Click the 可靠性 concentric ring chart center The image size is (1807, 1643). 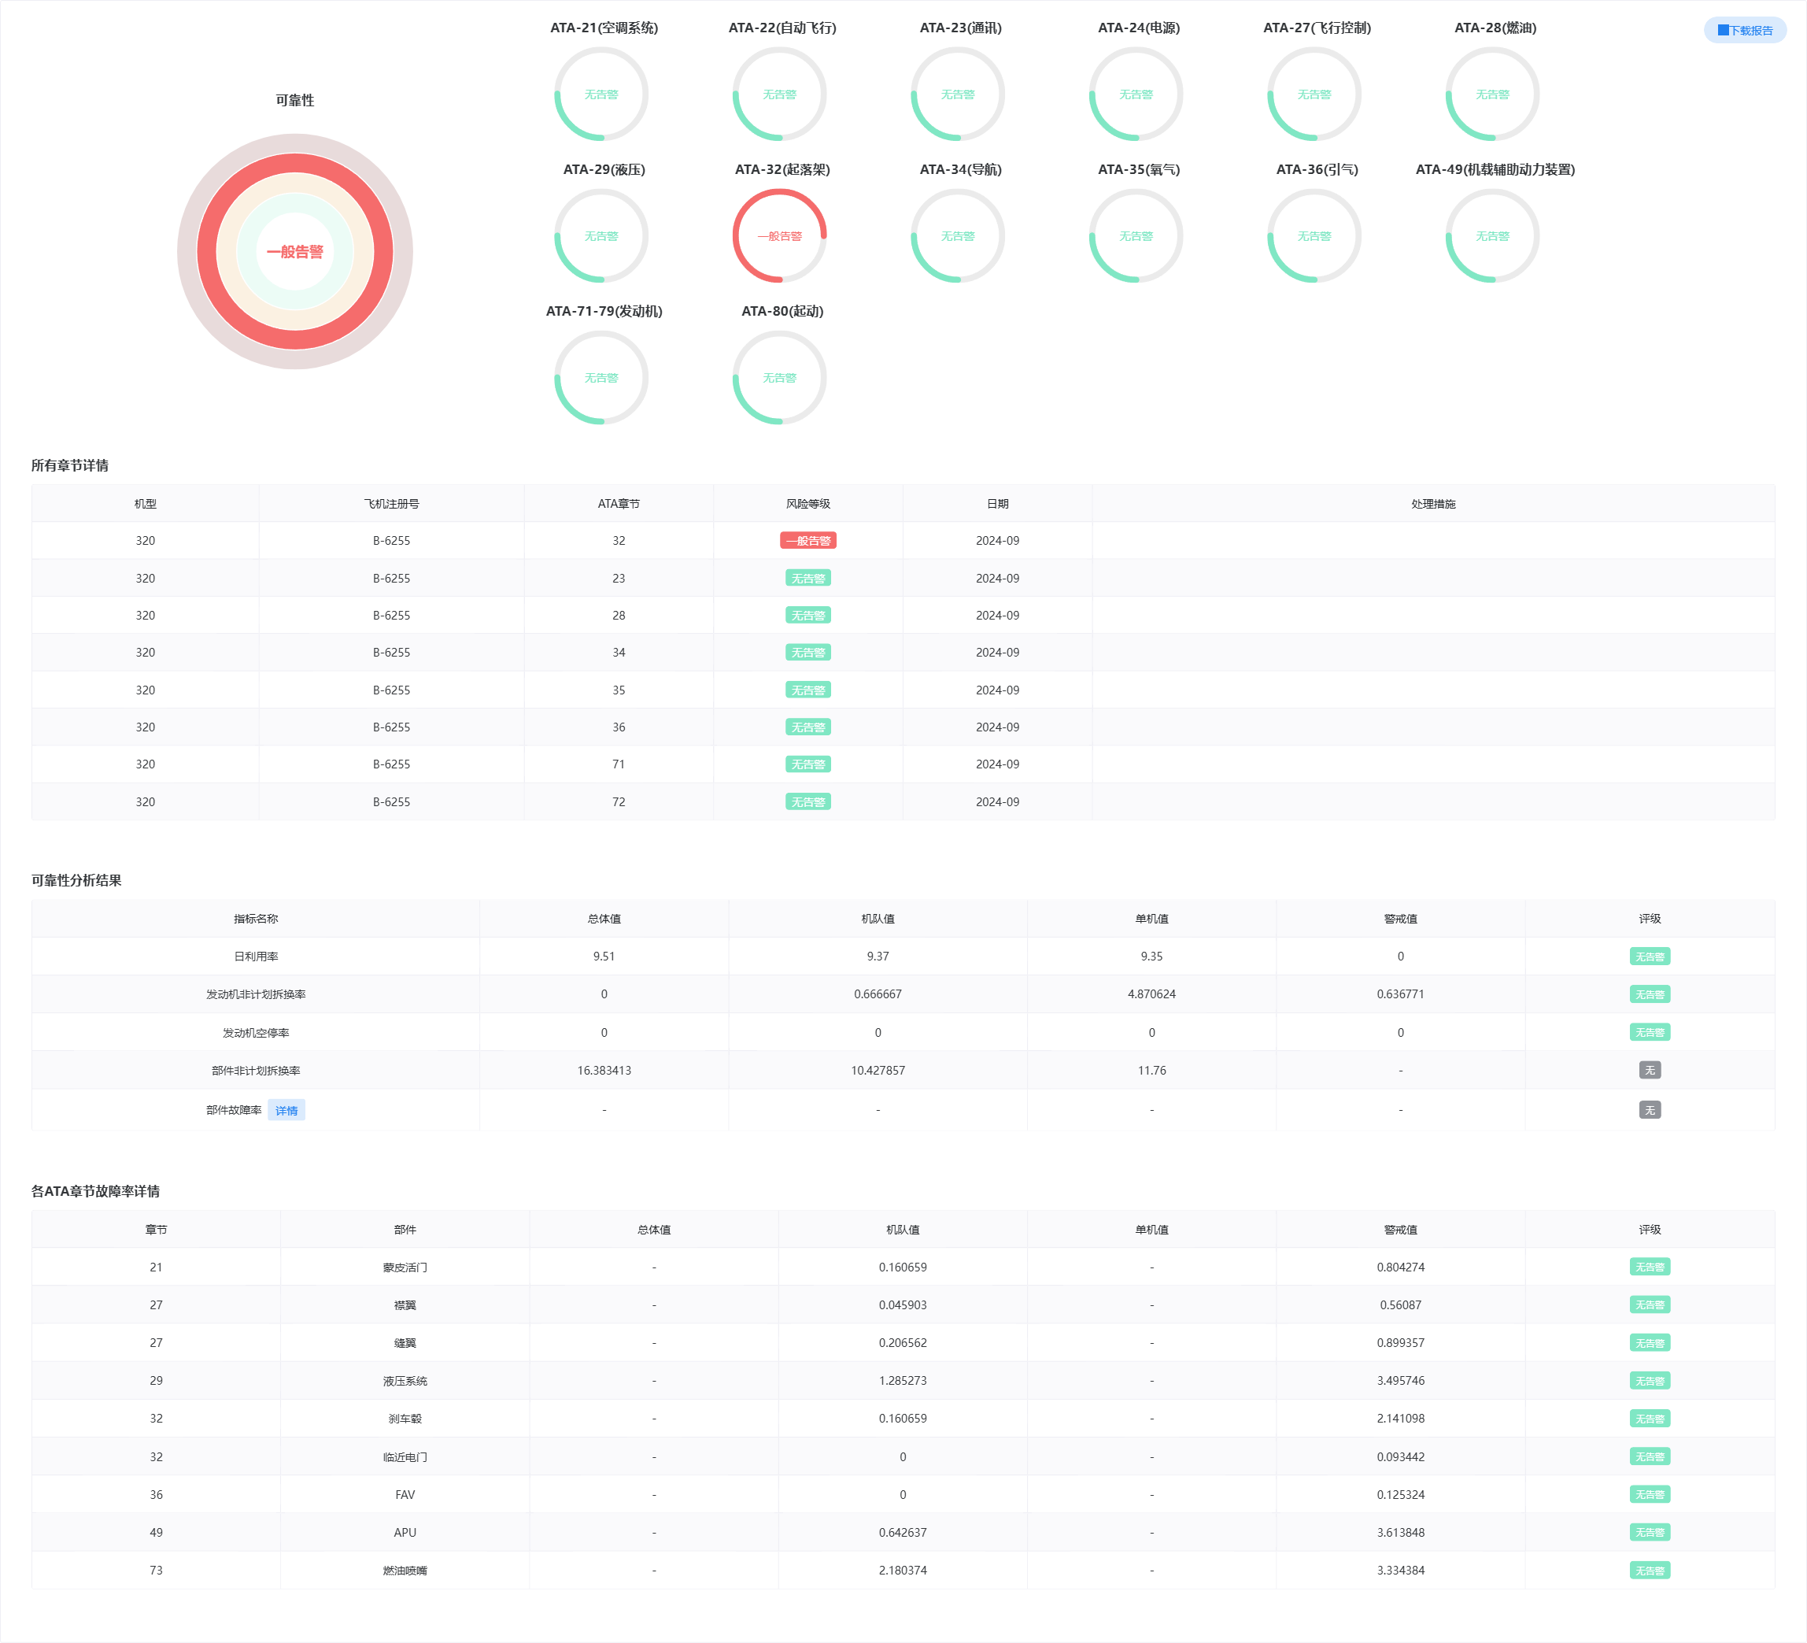click(295, 252)
